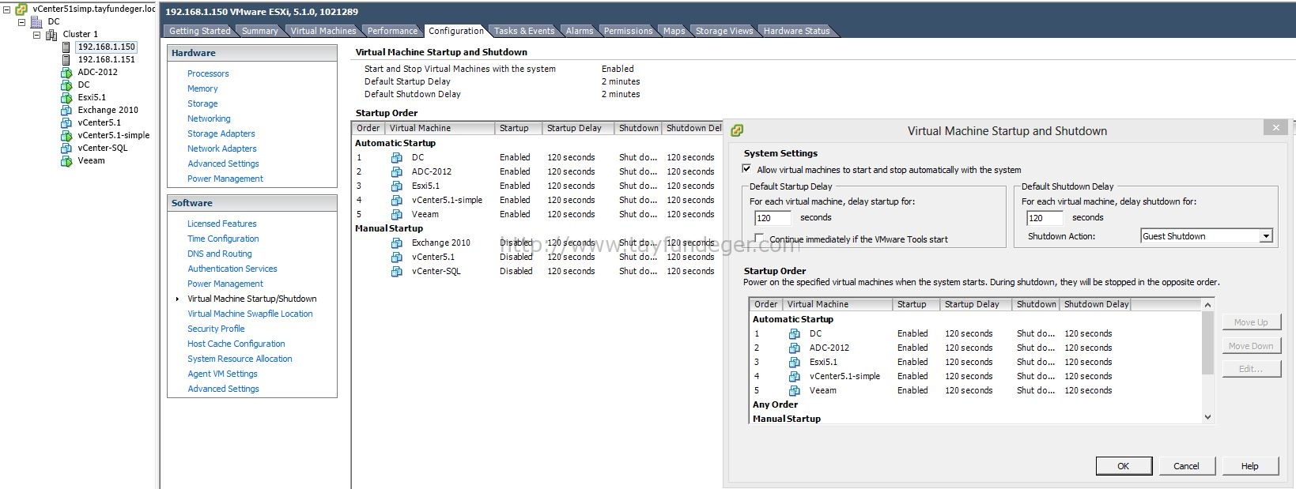Screen dimensions: 1296x489
Task: Click DC VM icon in host startup list
Action: [x=397, y=158]
